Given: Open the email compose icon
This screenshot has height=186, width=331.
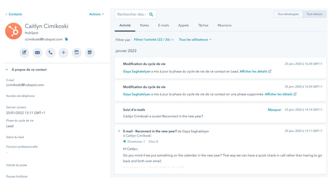Looking at the screenshot, I should click(37, 53).
